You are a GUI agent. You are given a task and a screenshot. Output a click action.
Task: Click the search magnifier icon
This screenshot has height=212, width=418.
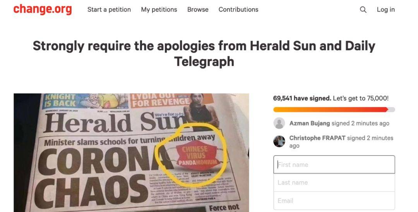click(363, 10)
